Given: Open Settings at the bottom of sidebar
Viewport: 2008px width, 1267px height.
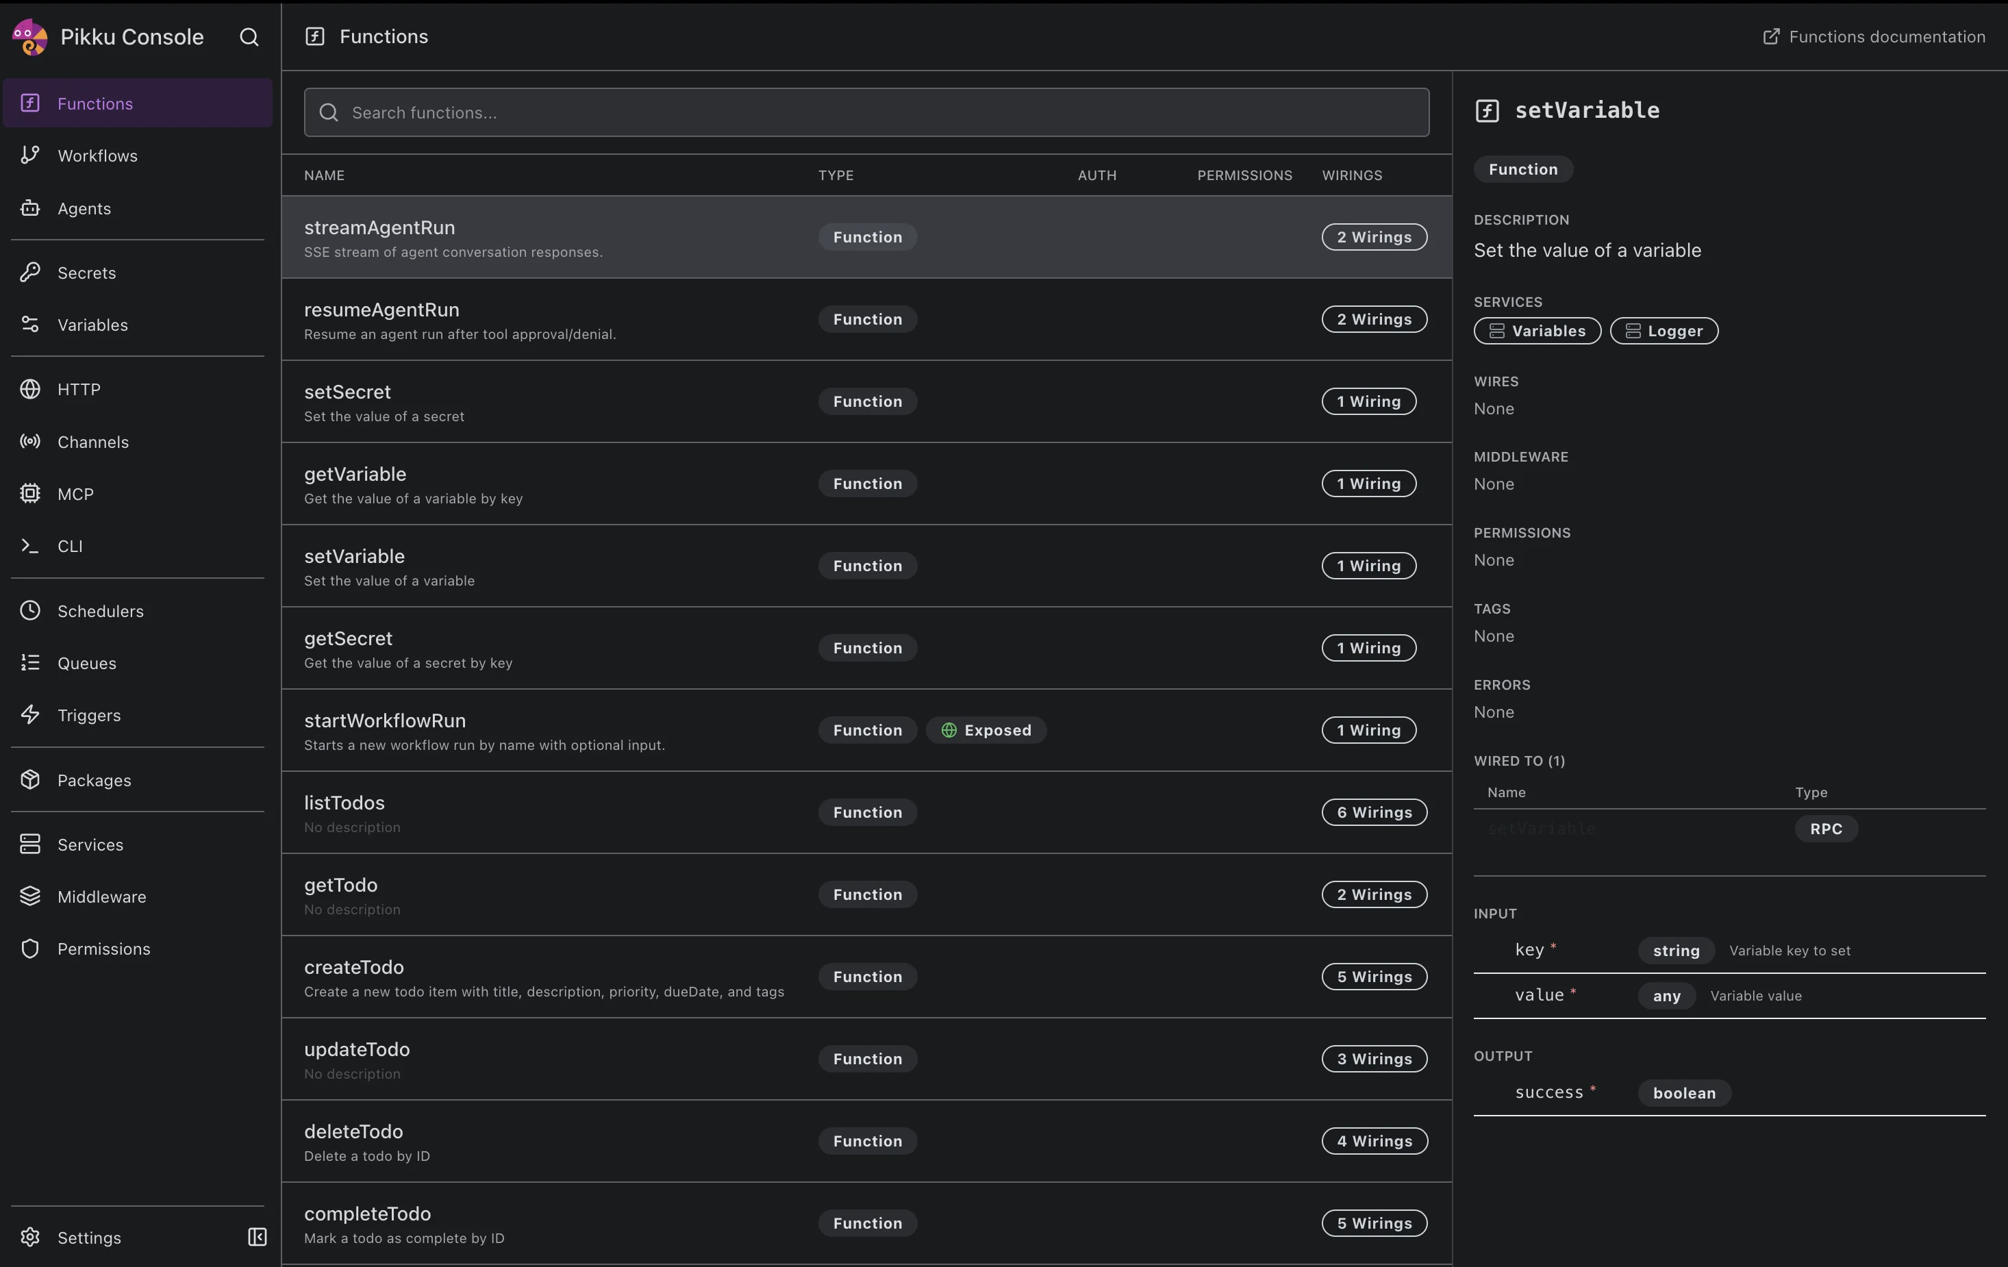Looking at the screenshot, I should pos(89,1237).
